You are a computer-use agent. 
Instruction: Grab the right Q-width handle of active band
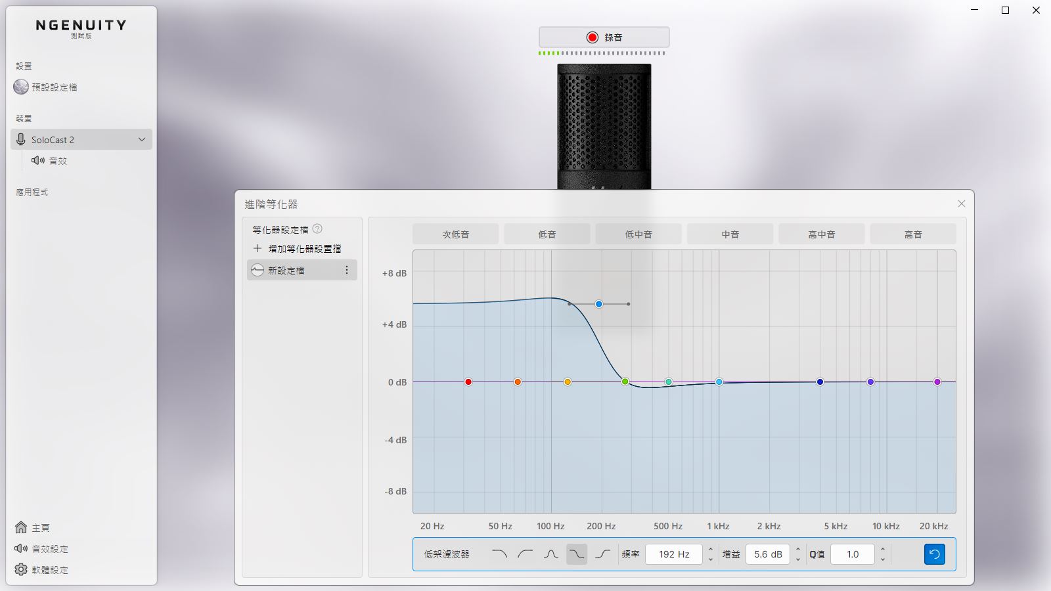point(629,304)
